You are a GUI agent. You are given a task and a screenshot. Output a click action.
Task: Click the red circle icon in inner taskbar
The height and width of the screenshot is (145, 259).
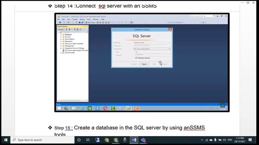(105, 108)
